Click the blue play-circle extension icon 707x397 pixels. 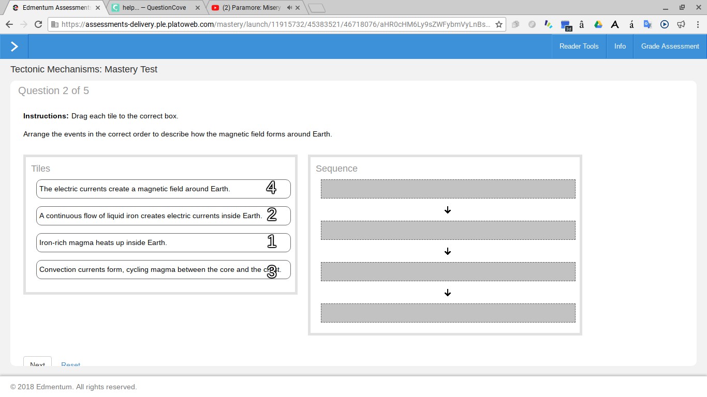665,24
